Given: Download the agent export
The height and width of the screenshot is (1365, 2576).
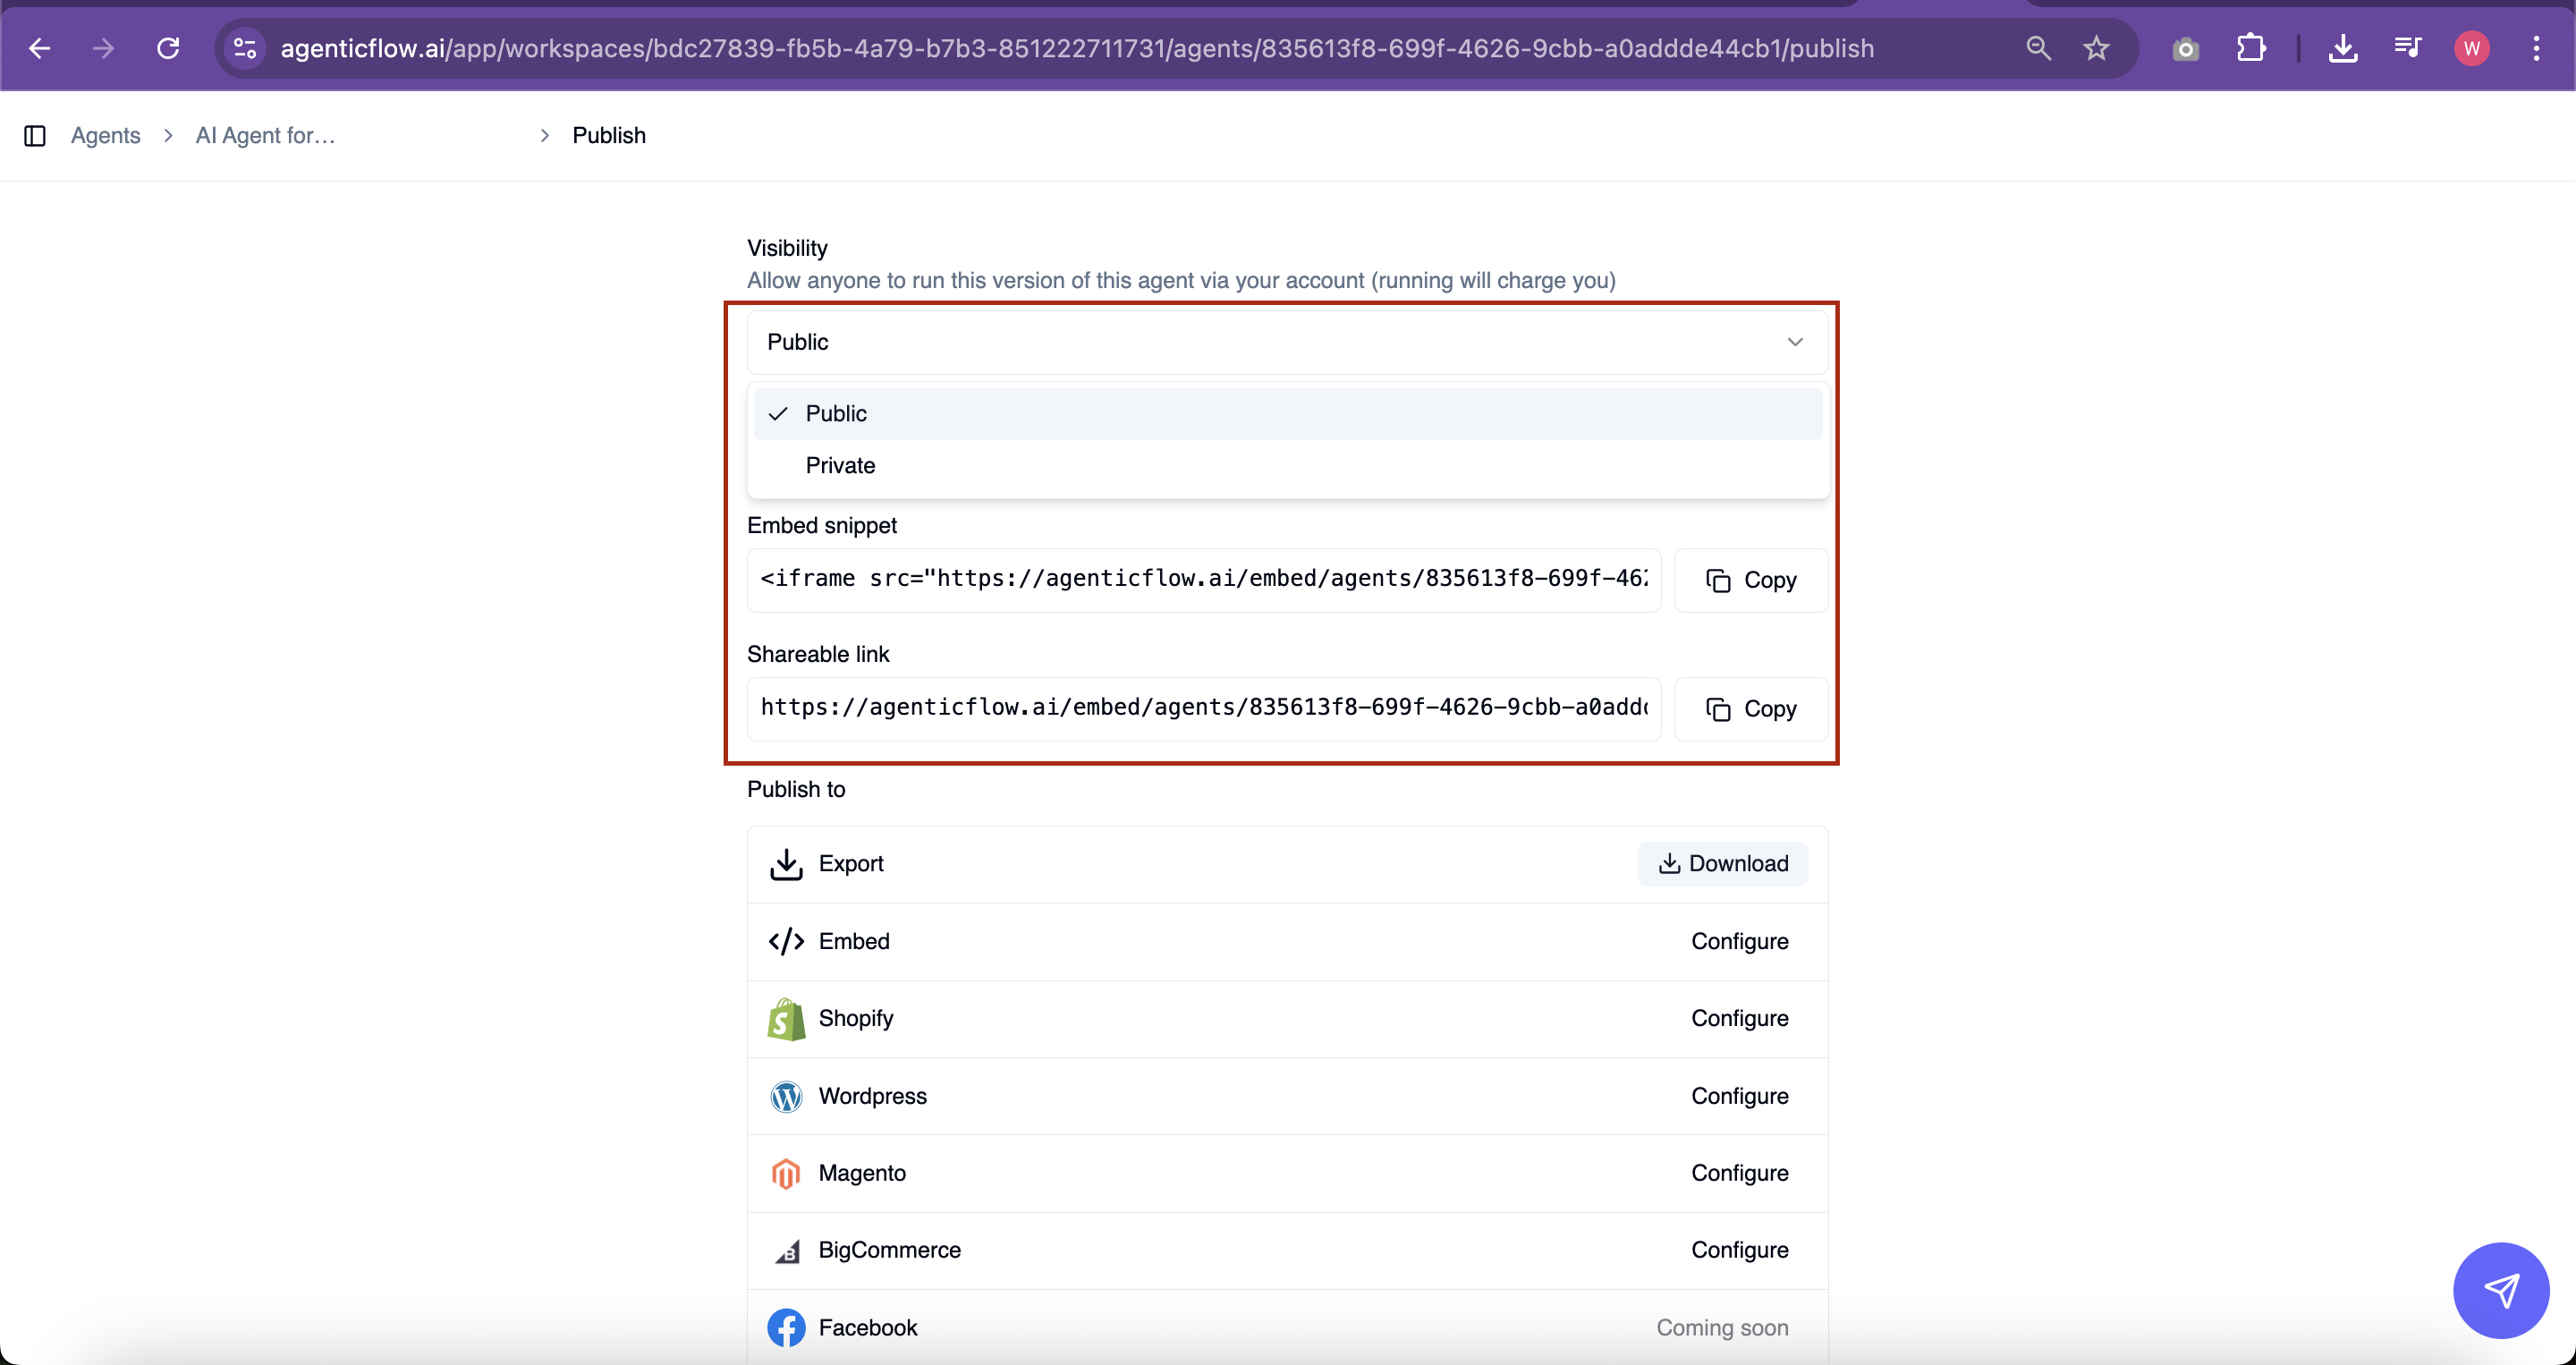Looking at the screenshot, I should pyautogui.click(x=1722, y=864).
